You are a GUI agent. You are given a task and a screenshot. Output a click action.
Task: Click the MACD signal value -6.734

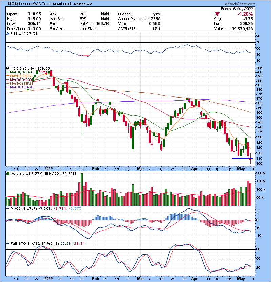point(59,209)
